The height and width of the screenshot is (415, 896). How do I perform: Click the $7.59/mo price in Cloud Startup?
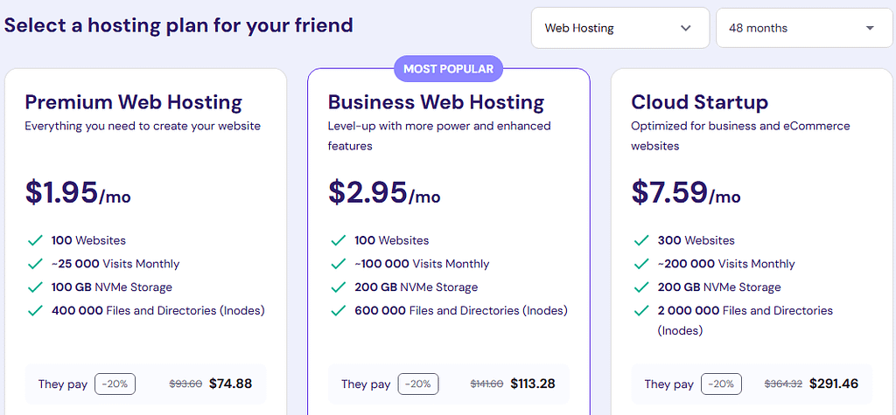point(686,192)
